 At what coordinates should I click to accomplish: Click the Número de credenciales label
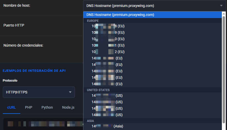click(x=23, y=45)
